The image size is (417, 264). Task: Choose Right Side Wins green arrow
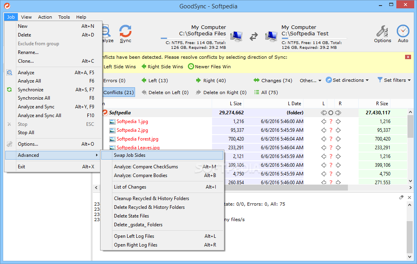(x=162, y=66)
